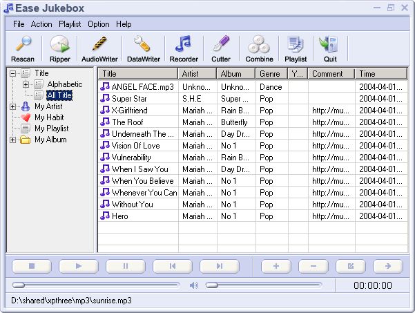This screenshot has width=415, height=313.
Task: Open the Cutter tool
Action: pyautogui.click(x=221, y=44)
